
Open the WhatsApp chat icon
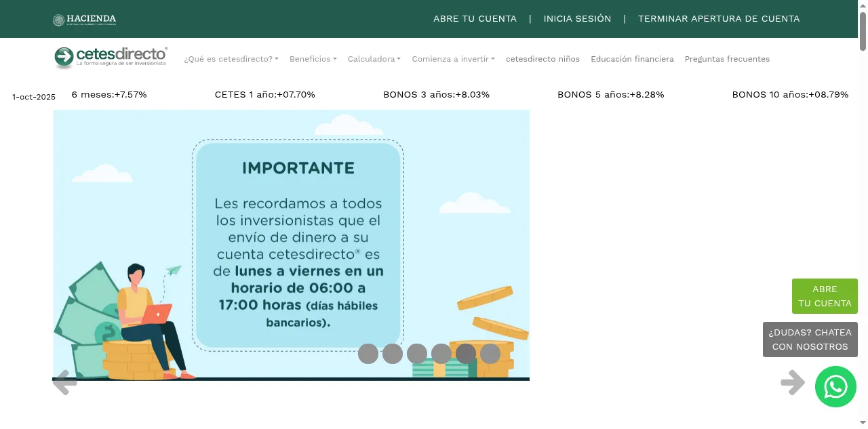point(835,387)
